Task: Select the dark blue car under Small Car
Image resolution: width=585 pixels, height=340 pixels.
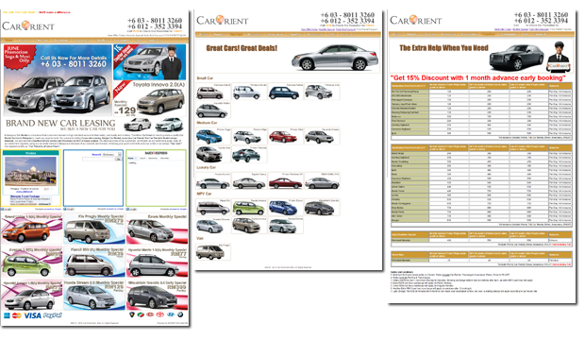Action: (285, 92)
